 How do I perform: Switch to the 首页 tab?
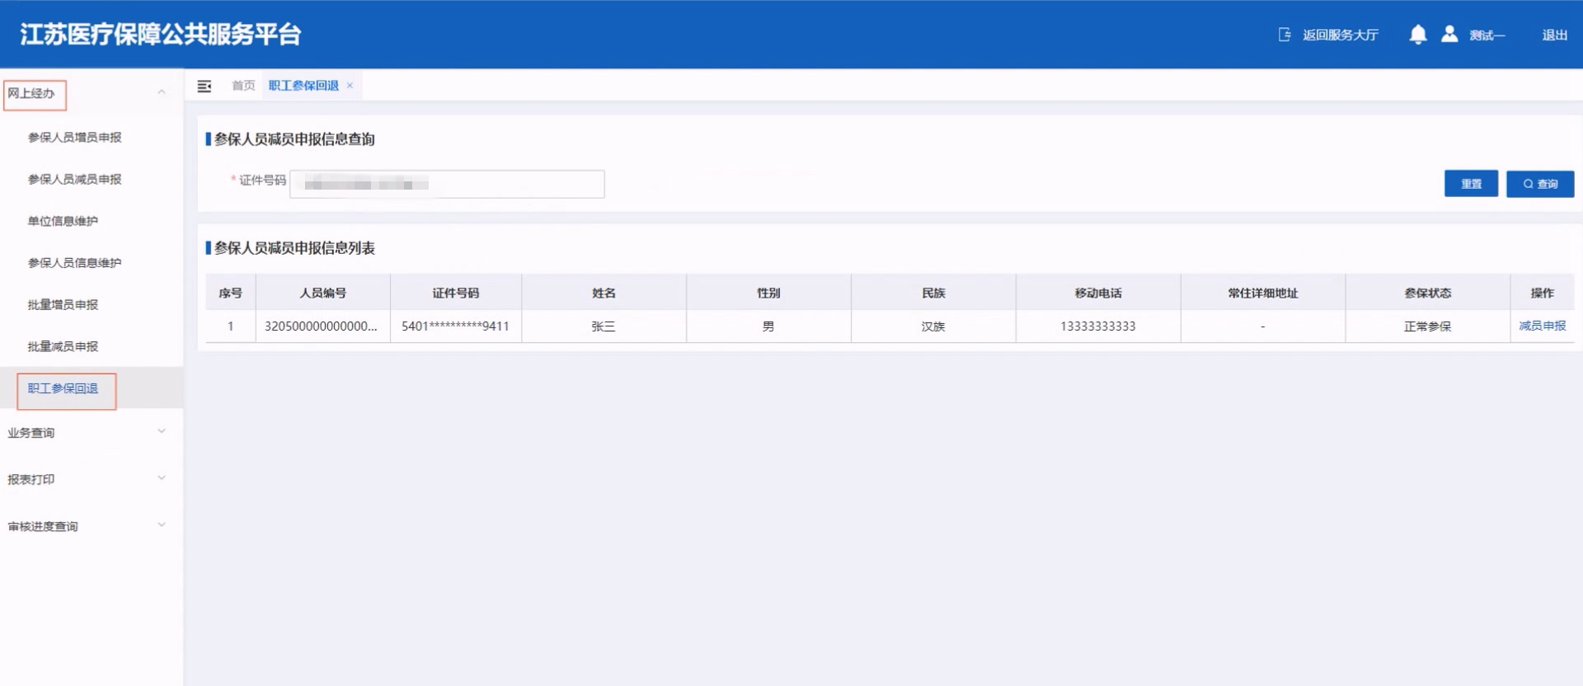[243, 86]
